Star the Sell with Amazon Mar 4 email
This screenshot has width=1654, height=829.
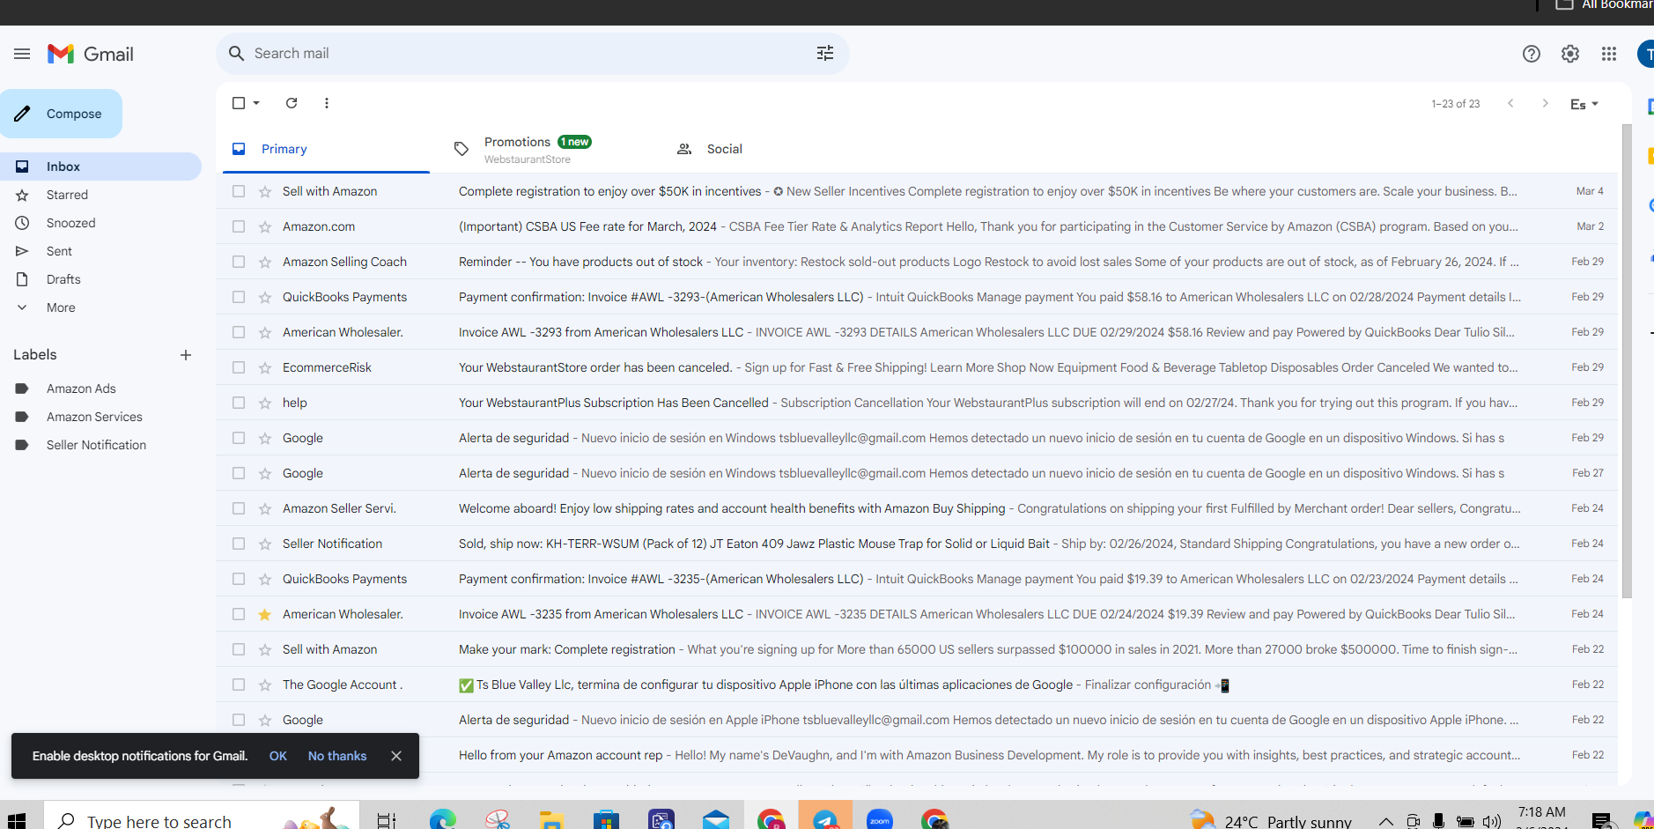tap(264, 191)
